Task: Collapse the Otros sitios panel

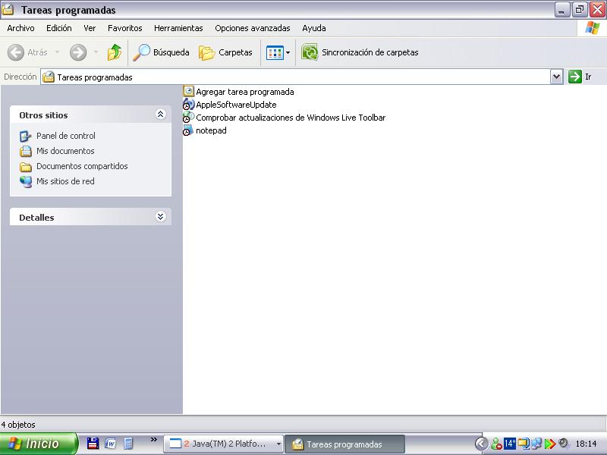Action: pos(160,115)
